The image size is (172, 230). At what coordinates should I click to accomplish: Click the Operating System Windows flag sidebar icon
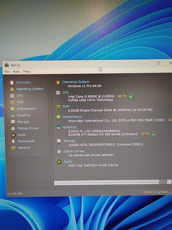pyautogui.click(x=12, y=89)
